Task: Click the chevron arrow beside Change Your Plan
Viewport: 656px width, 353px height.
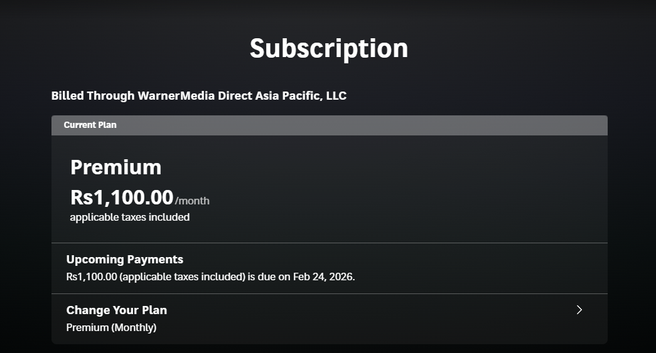Action: [579, 310]
